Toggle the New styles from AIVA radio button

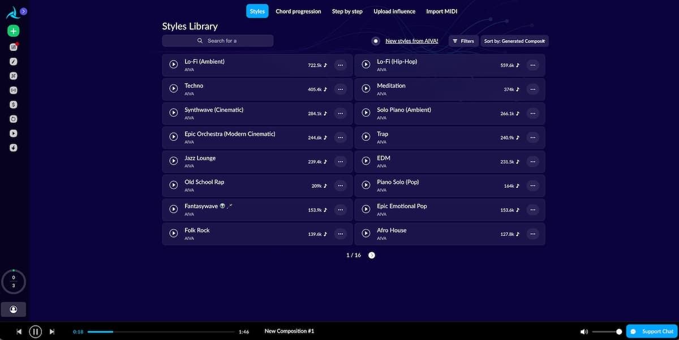click(x=376, y=41)
